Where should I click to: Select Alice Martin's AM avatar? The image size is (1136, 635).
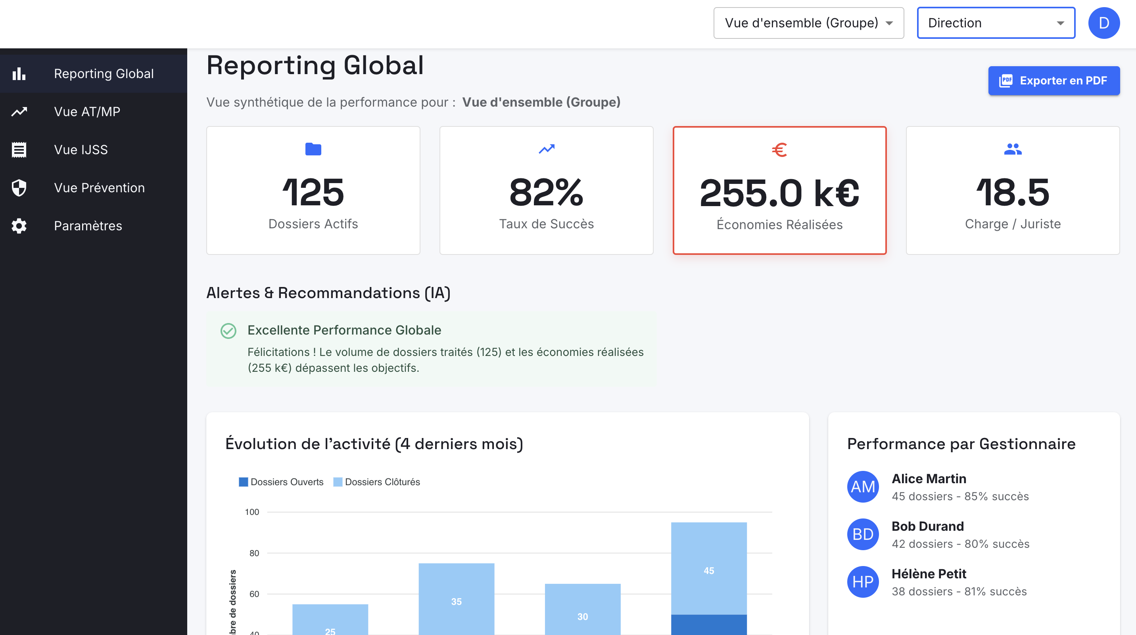[x=863, y=486]
